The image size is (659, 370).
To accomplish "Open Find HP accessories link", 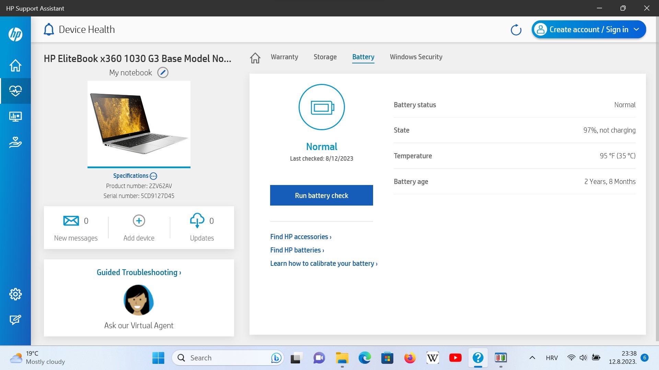I will tap(301, 237).
